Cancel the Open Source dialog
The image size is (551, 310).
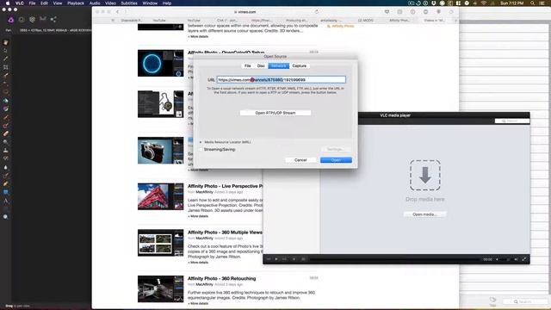pos(300,160)
